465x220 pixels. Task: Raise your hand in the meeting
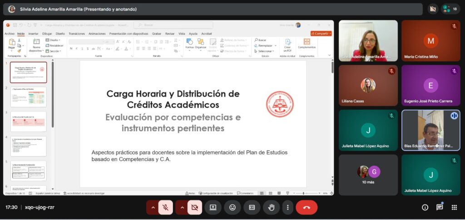tap(272, 207)
